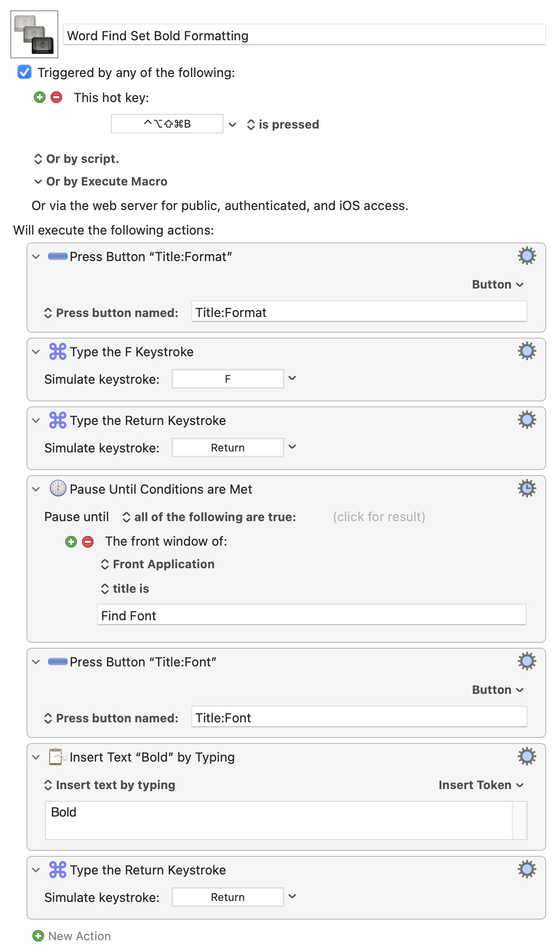Click '(click for result)' in the Pause Until action
The width and height of the screenshot is (556, 952).
pyautogui.click(x=379, y=517)
